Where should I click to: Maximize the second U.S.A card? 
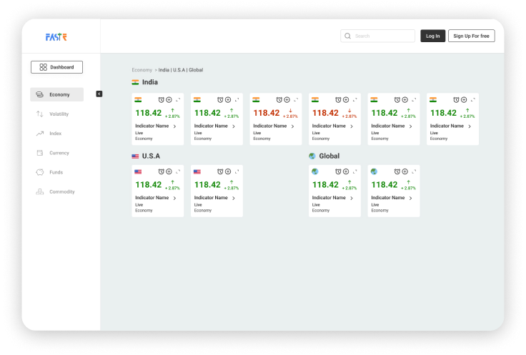(237, 171)
